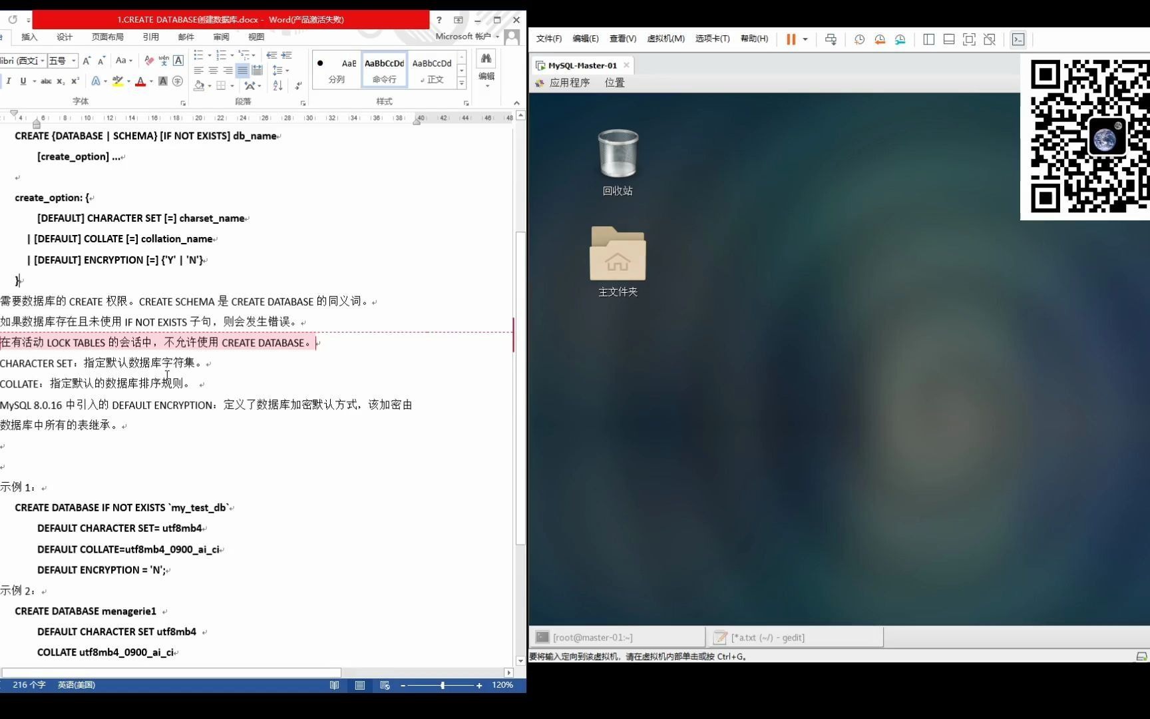Expand the font size 五号 dropdown
The image size is (1150, 719).
(x=74, y=61)
